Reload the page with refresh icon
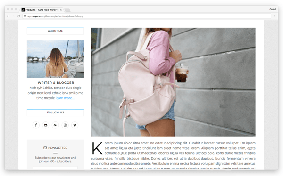 click(19, 16)
